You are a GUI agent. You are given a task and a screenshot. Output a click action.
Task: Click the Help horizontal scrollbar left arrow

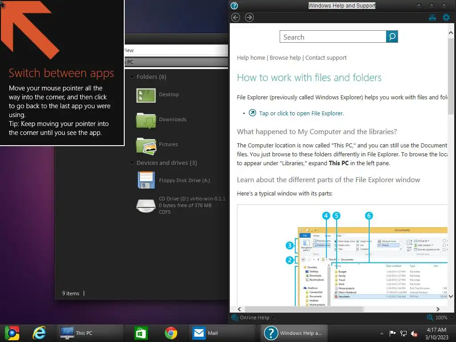pyautogui.click(x=239, y=309)
